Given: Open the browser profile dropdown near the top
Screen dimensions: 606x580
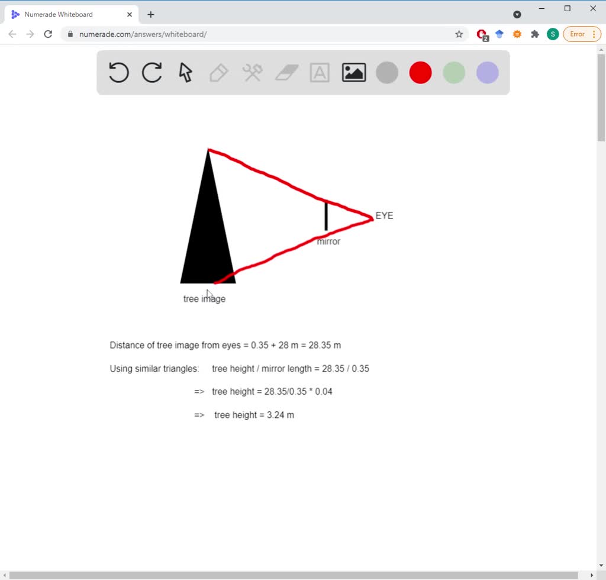Looking at the screenshot, I should [517, 14].
